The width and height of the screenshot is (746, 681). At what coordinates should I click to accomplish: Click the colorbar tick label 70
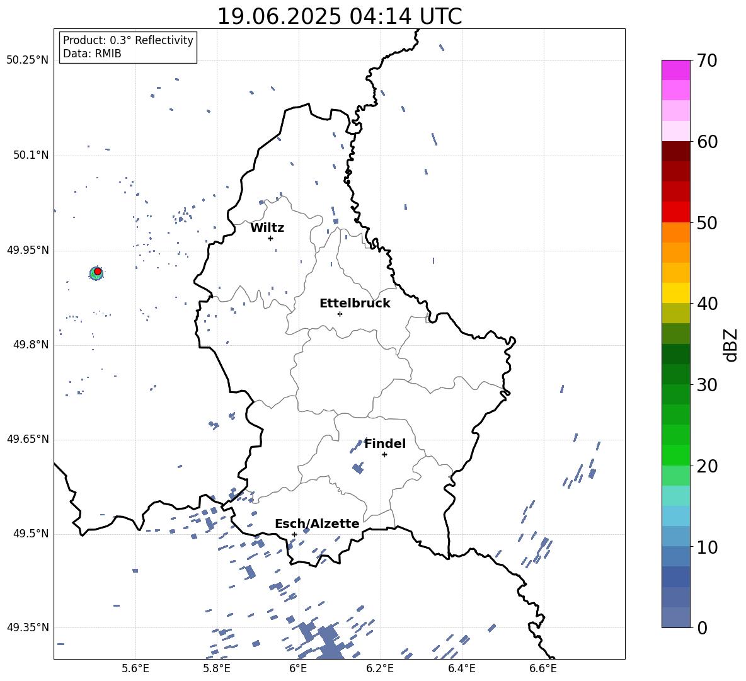pyautogui.click(x=707, y=60)
